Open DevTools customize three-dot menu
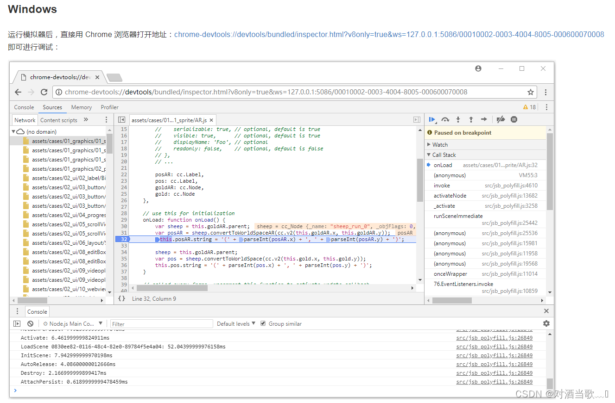 (546, 107)
